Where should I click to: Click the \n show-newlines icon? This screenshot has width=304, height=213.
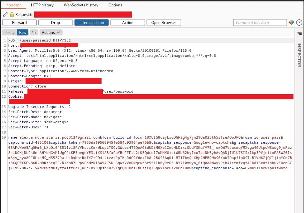34,32
